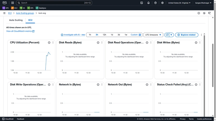Select the 1w time range
Viewport: 216px width, 121px height.
(x=126, y=35)
